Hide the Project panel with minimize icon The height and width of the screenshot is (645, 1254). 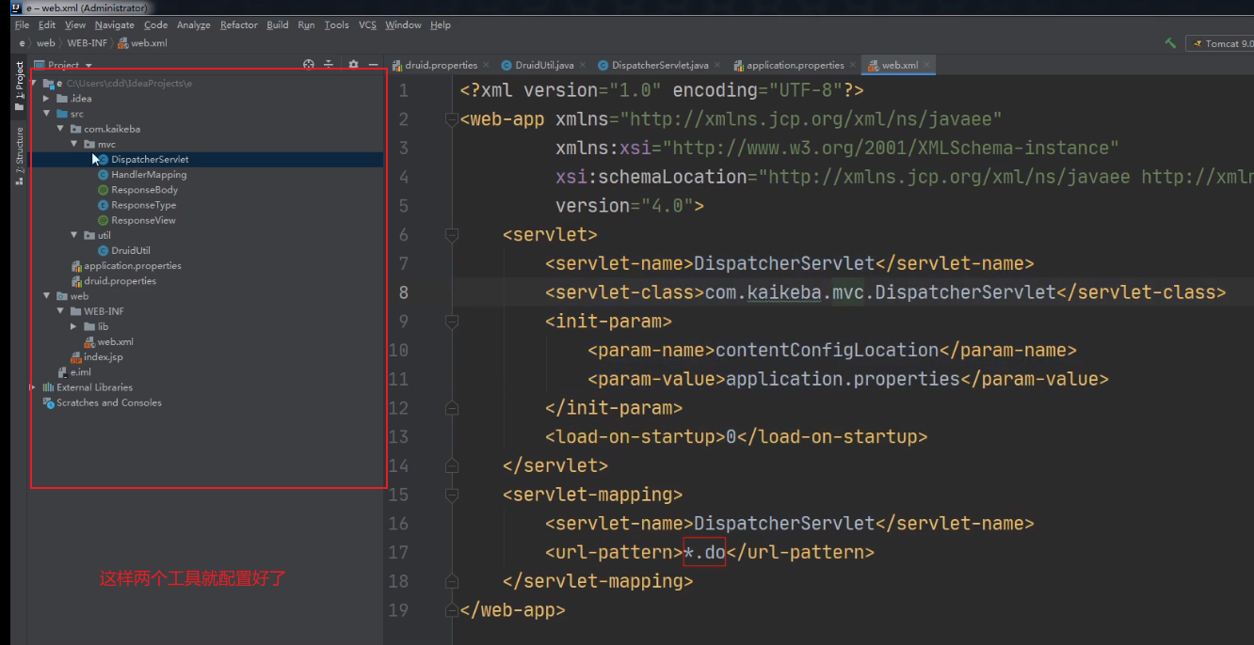373,65
